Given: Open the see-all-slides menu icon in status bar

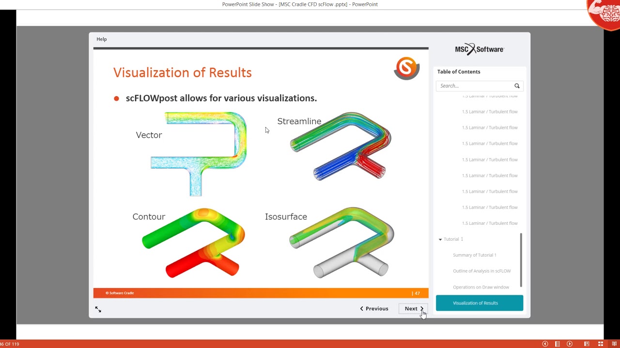Looking at the screenshot, I should pos(558,344).
